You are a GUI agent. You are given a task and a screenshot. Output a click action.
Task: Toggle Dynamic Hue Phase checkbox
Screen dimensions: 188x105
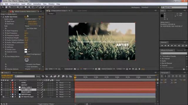[25, 64]
